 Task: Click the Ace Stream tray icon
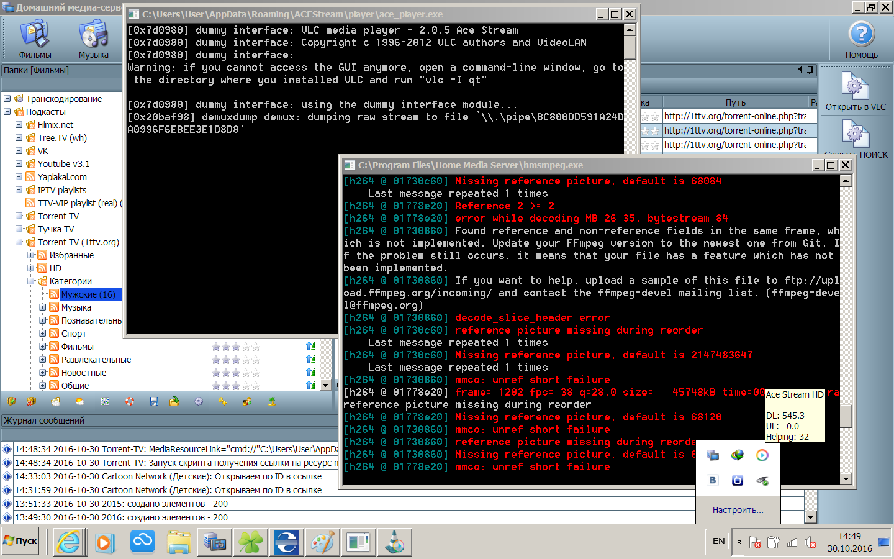click(x=762, y=455)
